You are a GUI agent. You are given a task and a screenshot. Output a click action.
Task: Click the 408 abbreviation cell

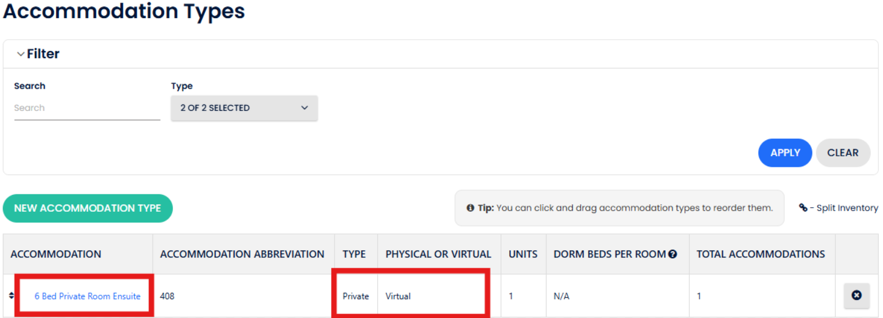click(168, 296)
